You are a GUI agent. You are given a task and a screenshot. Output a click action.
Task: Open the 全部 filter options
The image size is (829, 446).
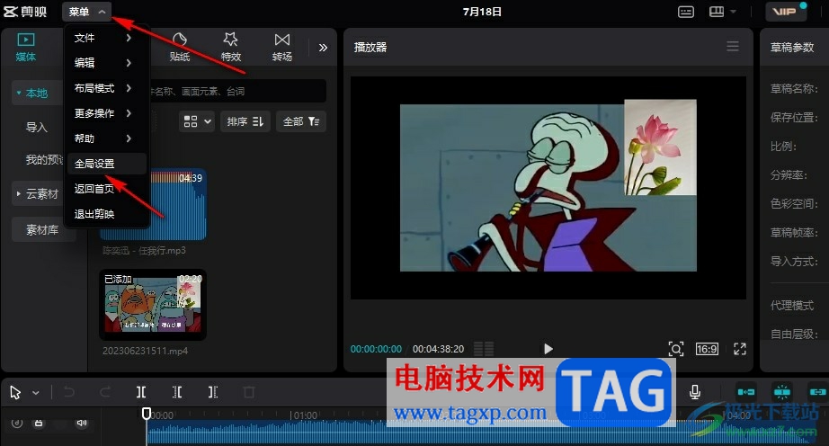coord(301,121)
